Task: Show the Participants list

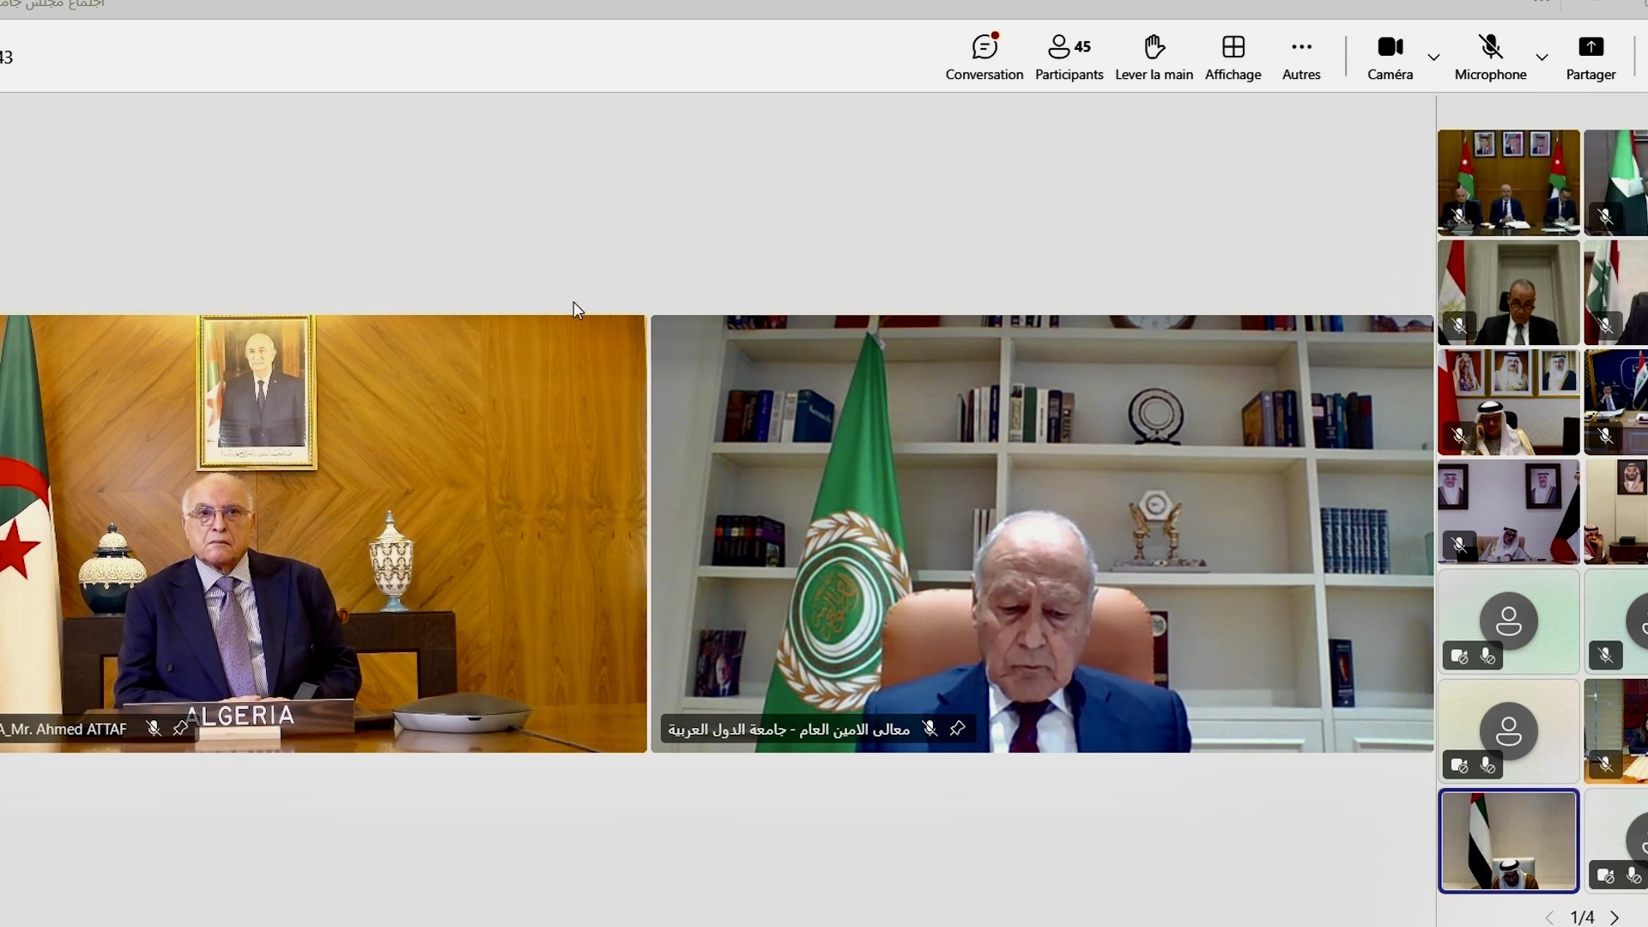Action: tap(1069, 57)
